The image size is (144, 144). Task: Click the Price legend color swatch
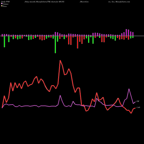2,6
